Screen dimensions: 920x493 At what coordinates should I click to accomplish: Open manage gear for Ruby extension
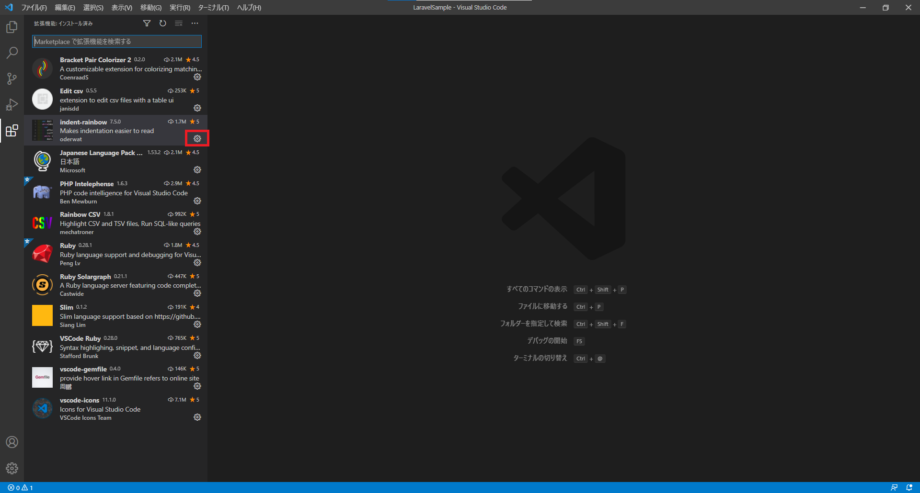click(x=197, y=263)
